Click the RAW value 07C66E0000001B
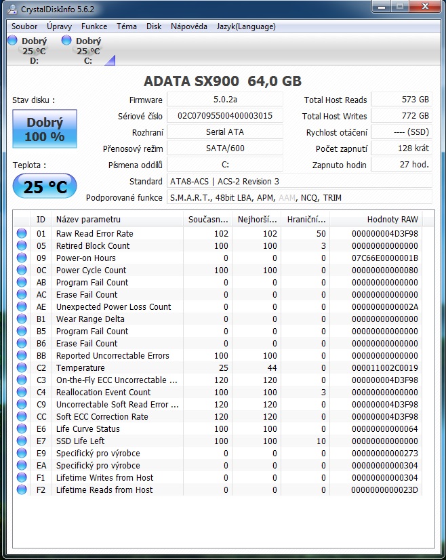This screenshot has width=446, height=560. click(384, 258)
